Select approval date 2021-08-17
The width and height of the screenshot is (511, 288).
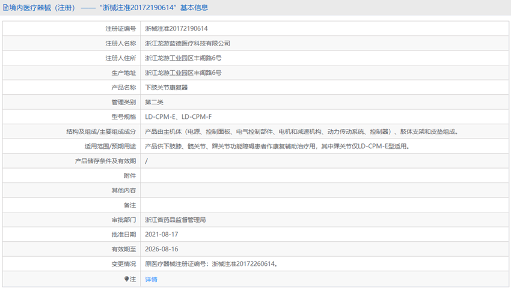click(x=161, y=235)
